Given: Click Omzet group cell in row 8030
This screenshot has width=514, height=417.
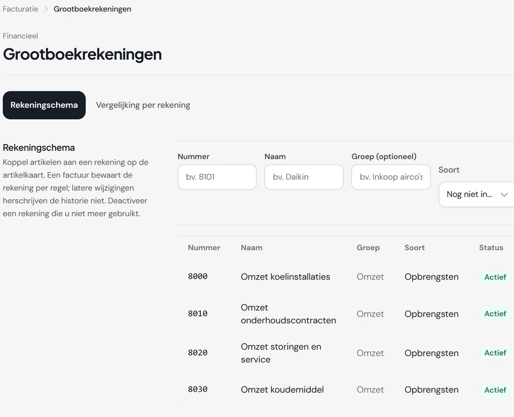Looking at the screenshot, I should [370, 390].
